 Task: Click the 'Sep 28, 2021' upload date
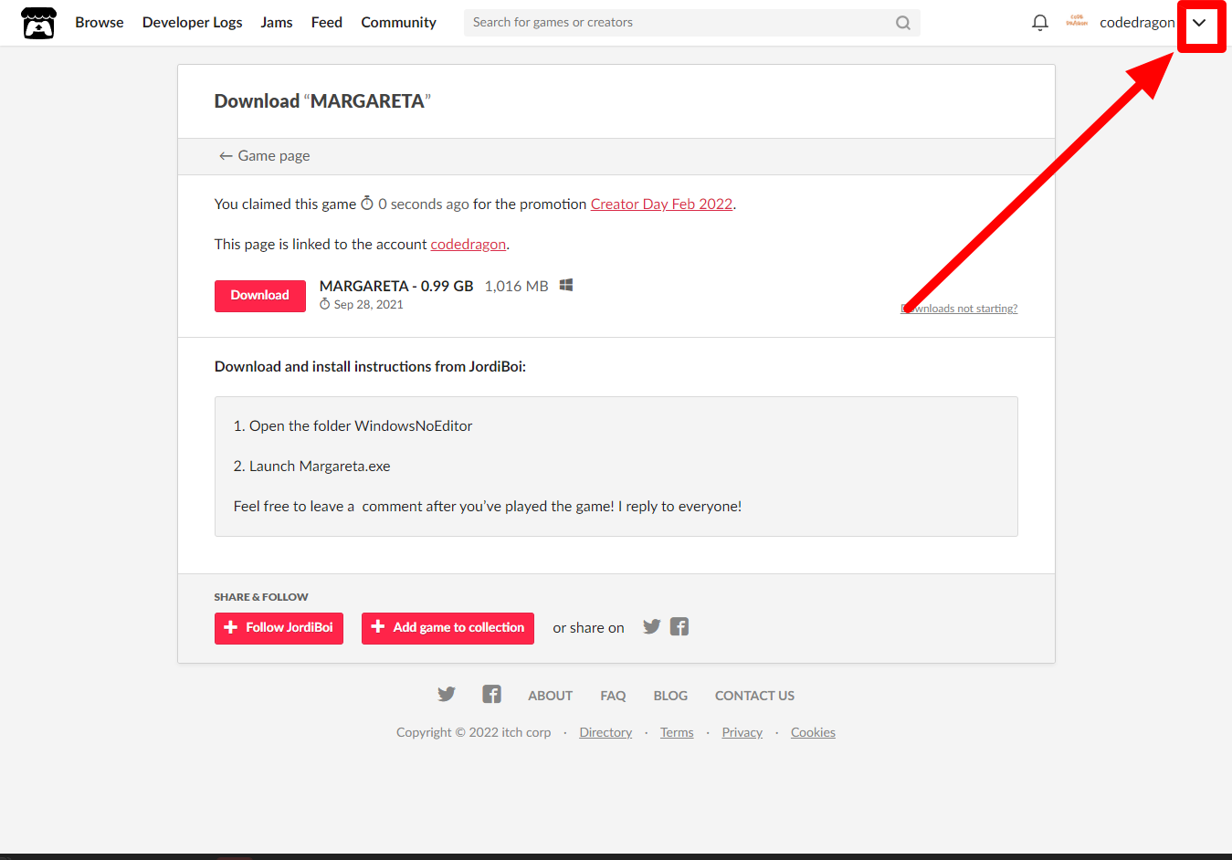point(368,305)
